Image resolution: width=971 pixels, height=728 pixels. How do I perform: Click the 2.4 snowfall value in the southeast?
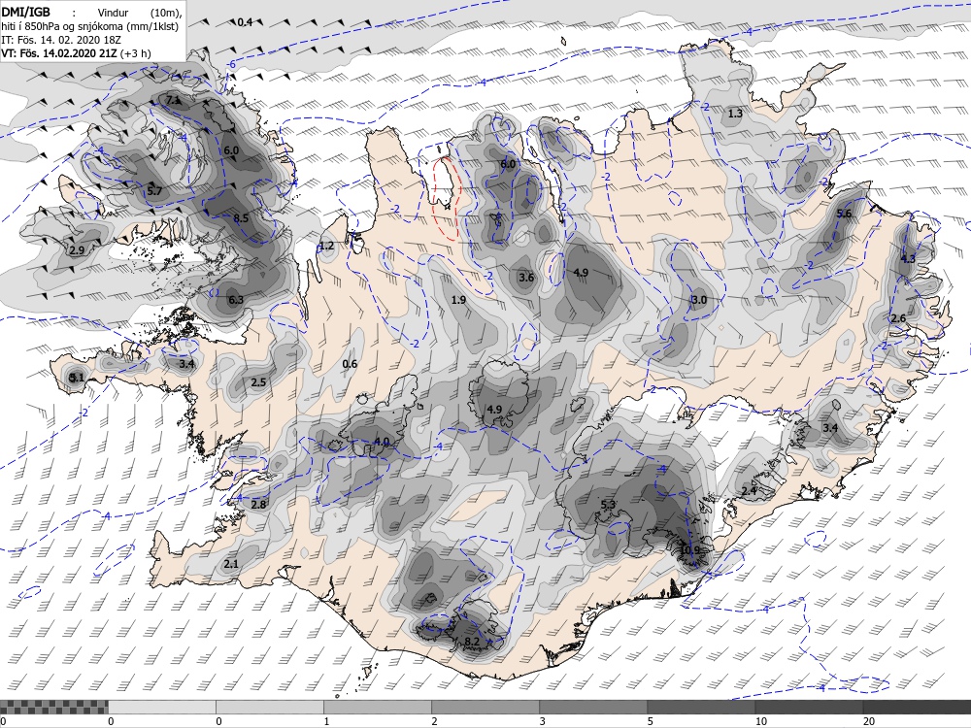749,490
